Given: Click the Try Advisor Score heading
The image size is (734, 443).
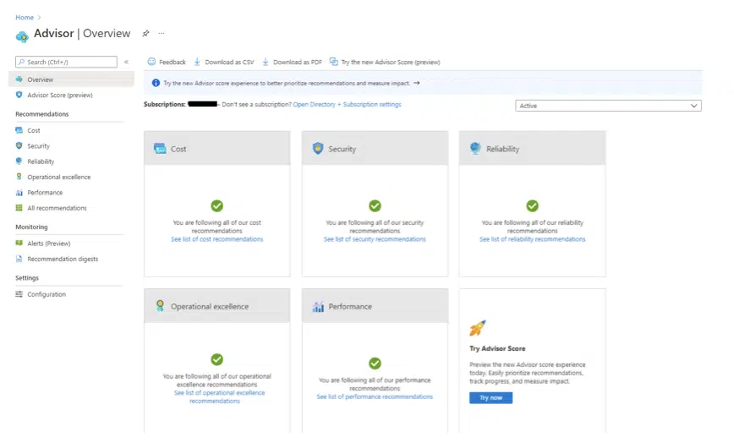Looking at the screenshot, I should tap(497, 348).
